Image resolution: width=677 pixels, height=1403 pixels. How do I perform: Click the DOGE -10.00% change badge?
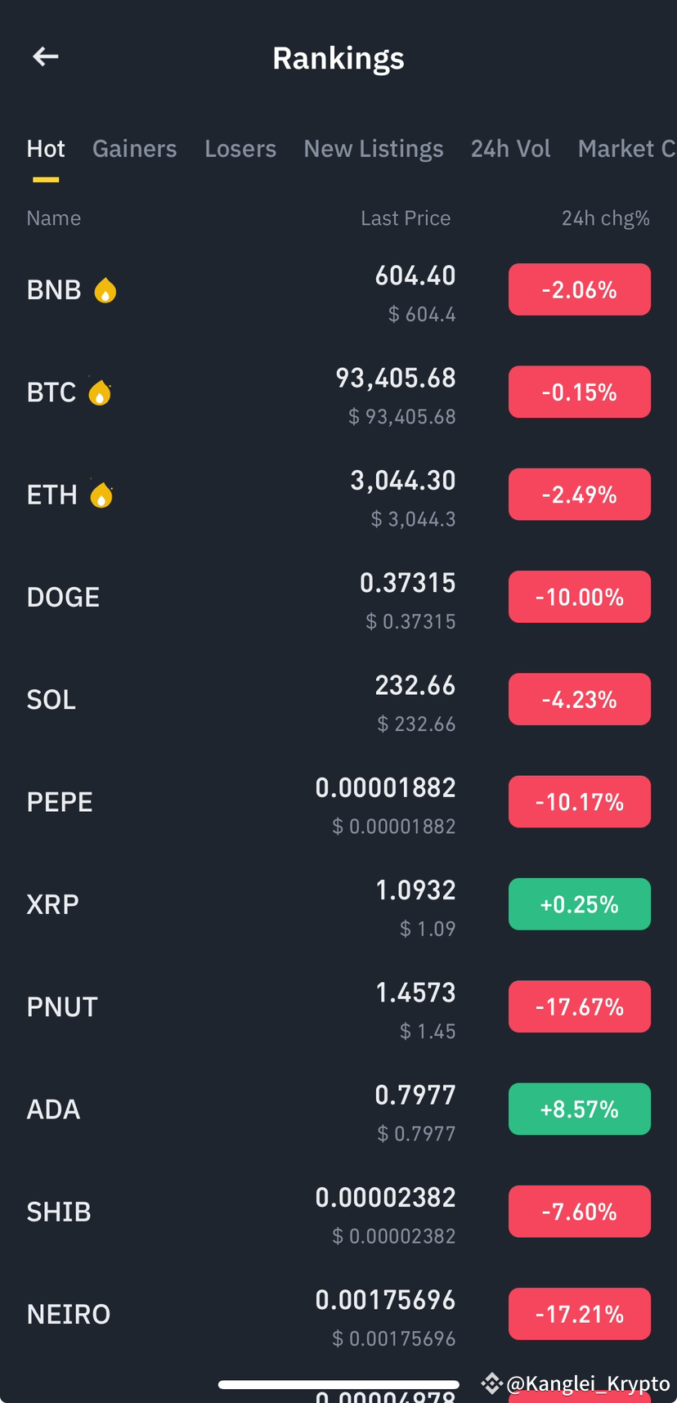[580, 597]
